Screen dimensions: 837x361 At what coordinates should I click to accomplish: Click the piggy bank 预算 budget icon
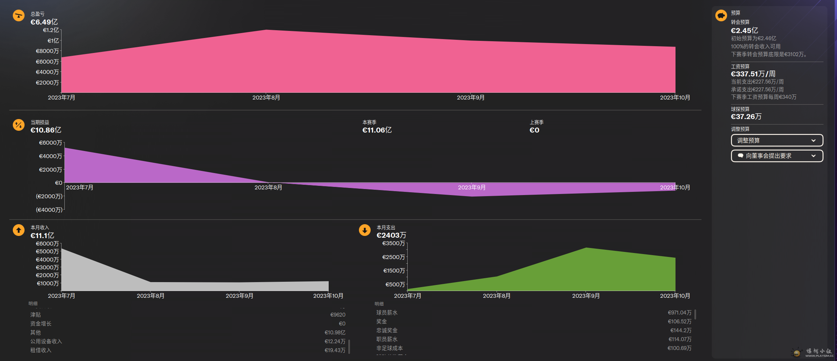coord(721,16)
